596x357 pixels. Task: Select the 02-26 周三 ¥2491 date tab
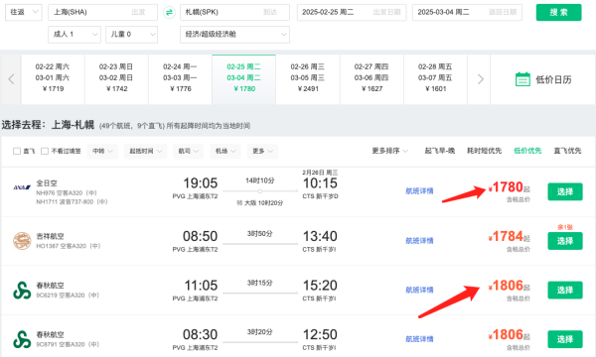click(308, 79)
